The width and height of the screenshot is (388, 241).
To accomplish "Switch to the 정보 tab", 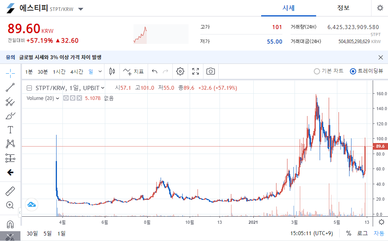I will coord(343,8).
